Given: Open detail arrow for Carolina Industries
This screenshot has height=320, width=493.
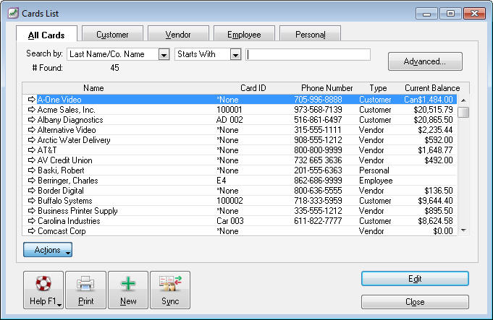Looking at the screenshot, I should point(31,221).
